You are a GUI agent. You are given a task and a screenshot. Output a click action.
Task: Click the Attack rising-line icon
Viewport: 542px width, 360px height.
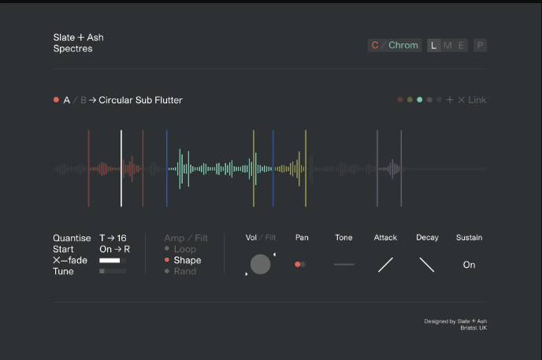pos(385,265)
